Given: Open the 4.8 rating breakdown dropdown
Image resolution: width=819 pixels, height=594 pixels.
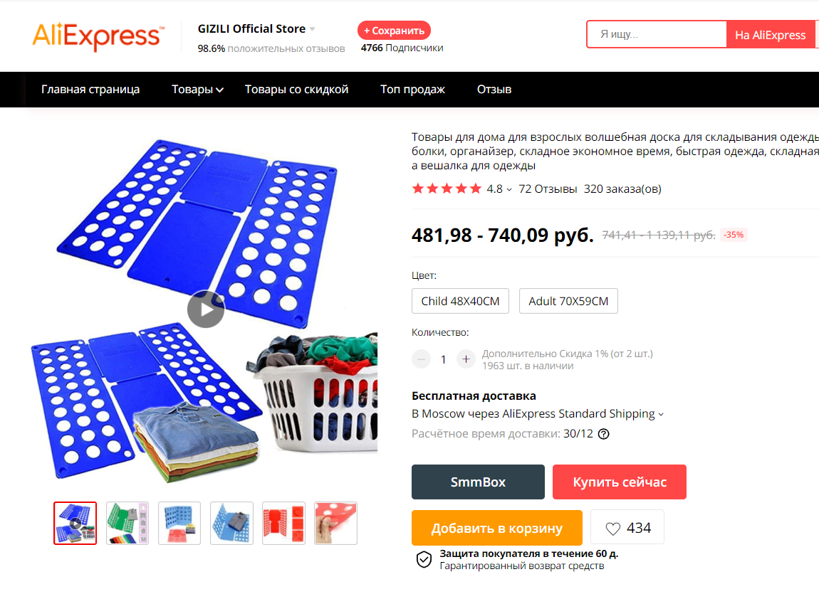Looking at the screenshot, I should click(x=499, y=189).
